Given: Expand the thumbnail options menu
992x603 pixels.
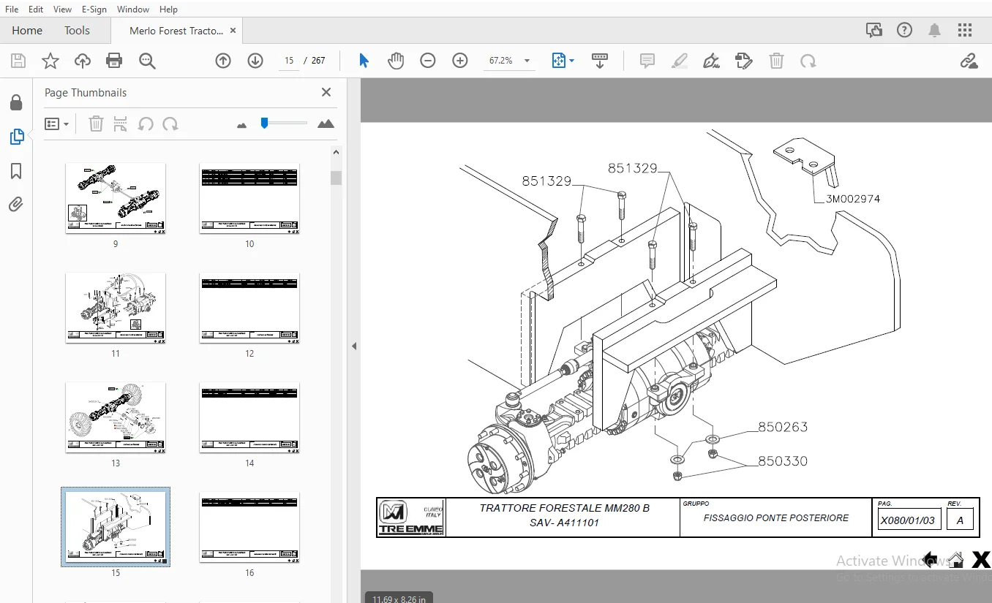Looking at the screenshot, I should [x=56, y=124].
